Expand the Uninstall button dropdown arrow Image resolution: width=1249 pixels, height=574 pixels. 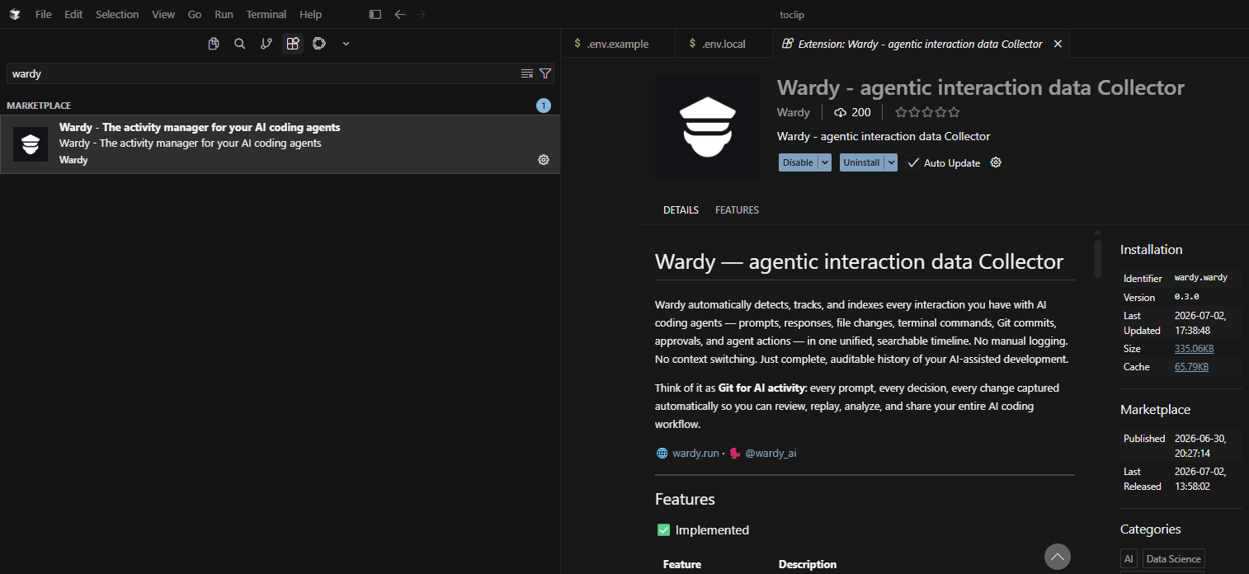coord(891,162)
